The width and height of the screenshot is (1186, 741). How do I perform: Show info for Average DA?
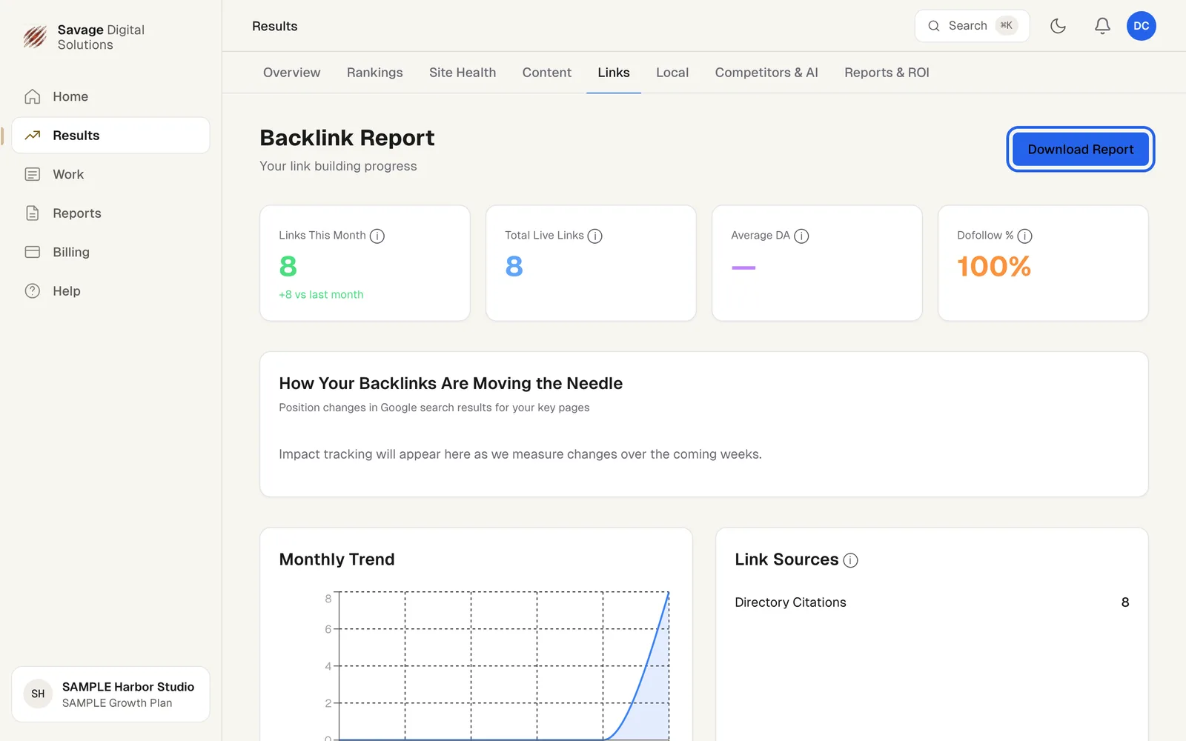801,236
